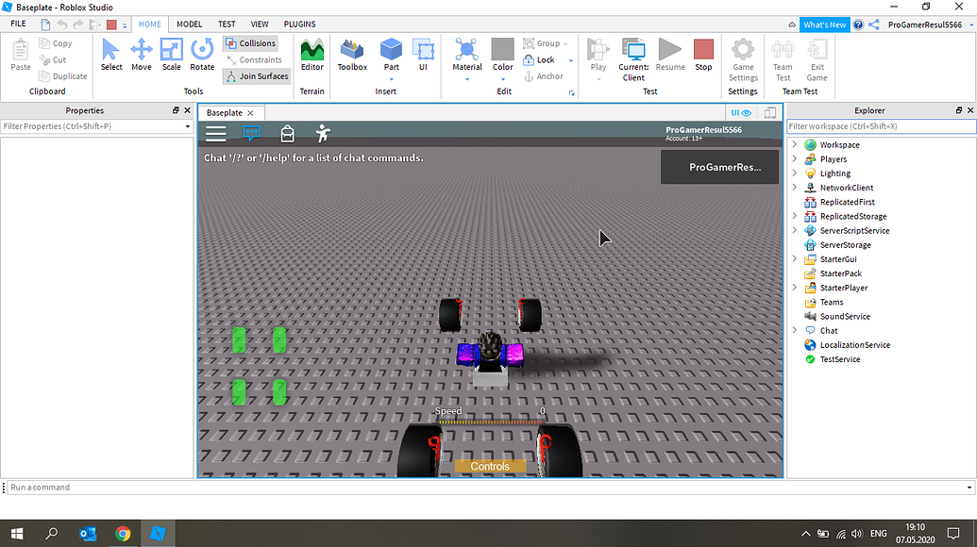Screen dimensions: 977x547
Task: Click the ProGamerRes... player list entry
Action: pos(719,167)
